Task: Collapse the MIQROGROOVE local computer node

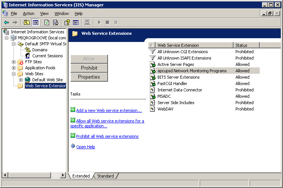Action: coord(6,38)
